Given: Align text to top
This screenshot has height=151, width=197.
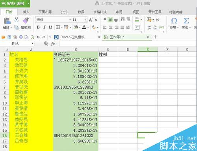Looking at the screenshot, I should 105,19.
